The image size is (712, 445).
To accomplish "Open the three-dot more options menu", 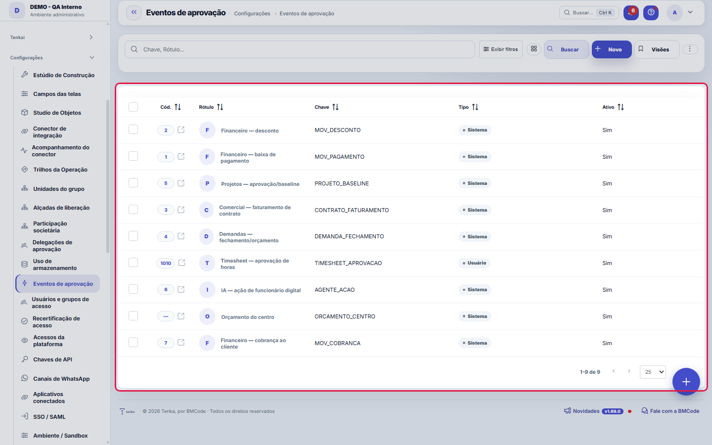I will (690, 49).
